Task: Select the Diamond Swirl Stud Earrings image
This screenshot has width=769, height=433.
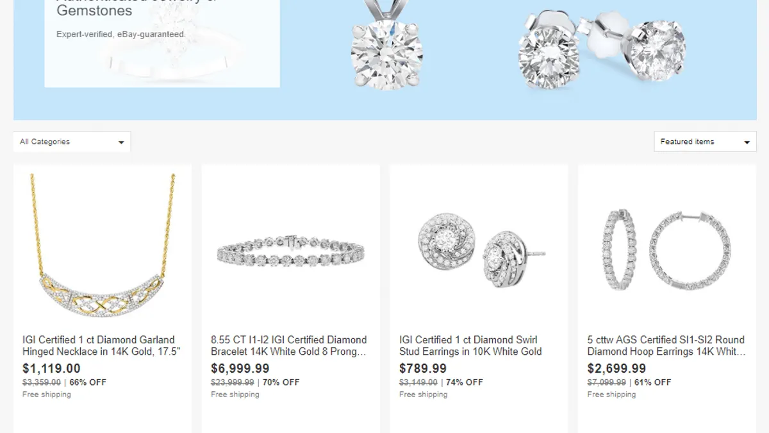Action: (x=479, y=248)
